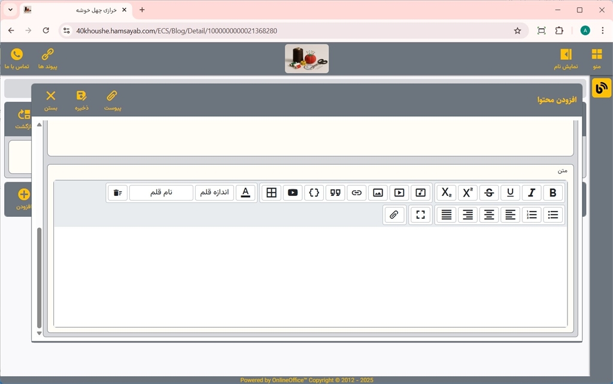Toggle underline formatting

point(510,193)
